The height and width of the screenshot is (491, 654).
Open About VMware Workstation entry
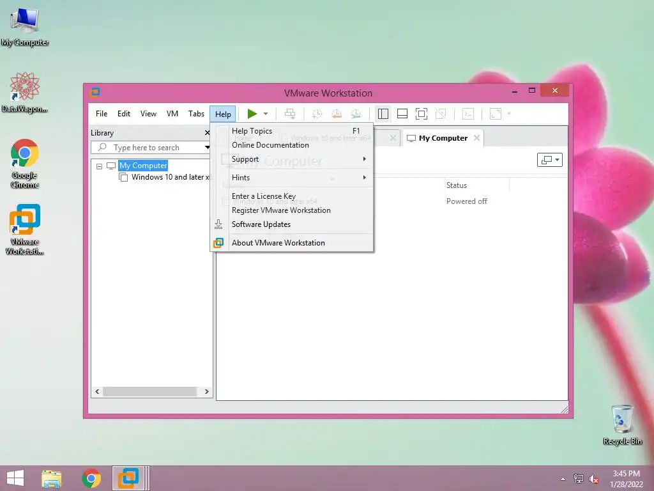(x=291, y=242)
